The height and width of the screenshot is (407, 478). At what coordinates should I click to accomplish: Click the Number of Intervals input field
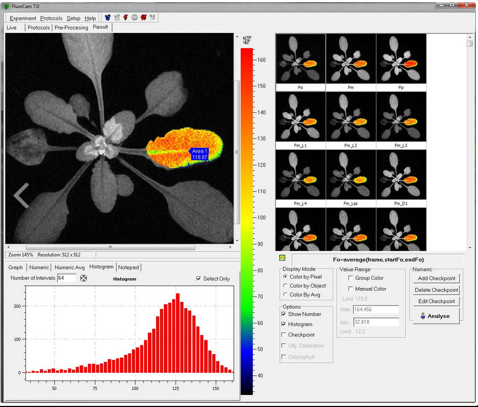tap(66, 278)
